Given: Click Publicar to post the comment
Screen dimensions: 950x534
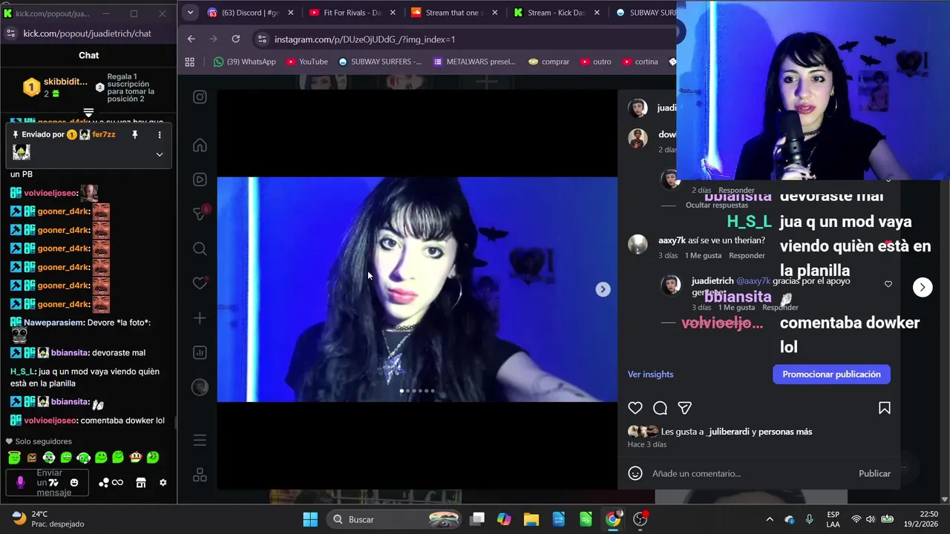Looking at the screenshot, I should (874, 473).
